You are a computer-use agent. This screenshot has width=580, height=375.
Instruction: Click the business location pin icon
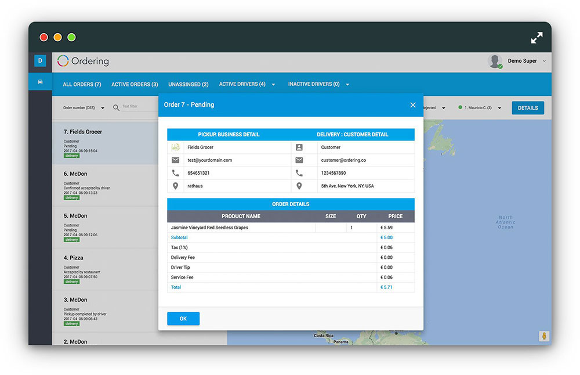[175, 186]
